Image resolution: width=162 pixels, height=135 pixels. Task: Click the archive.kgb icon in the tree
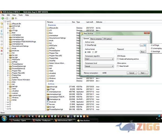[10, 26]
